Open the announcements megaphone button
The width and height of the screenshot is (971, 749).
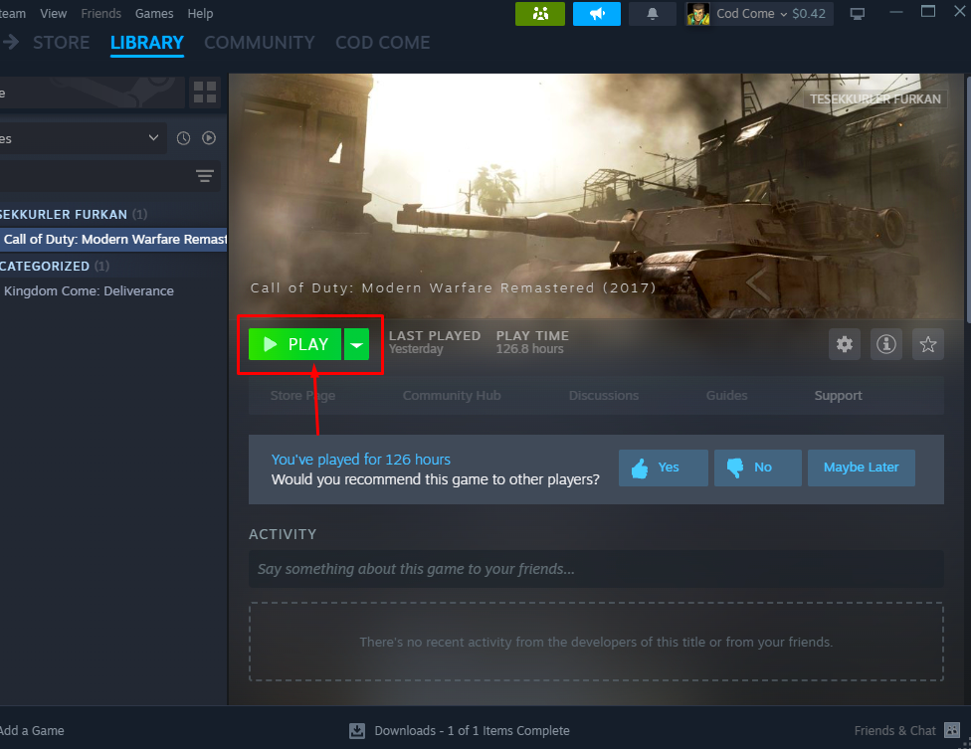click(596, 14)
